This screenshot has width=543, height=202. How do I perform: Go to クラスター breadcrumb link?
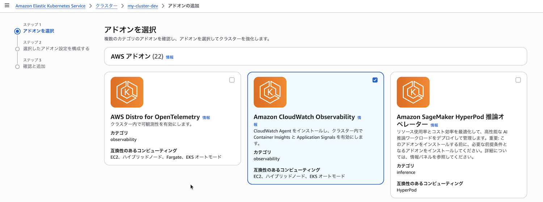click(106, 6)
